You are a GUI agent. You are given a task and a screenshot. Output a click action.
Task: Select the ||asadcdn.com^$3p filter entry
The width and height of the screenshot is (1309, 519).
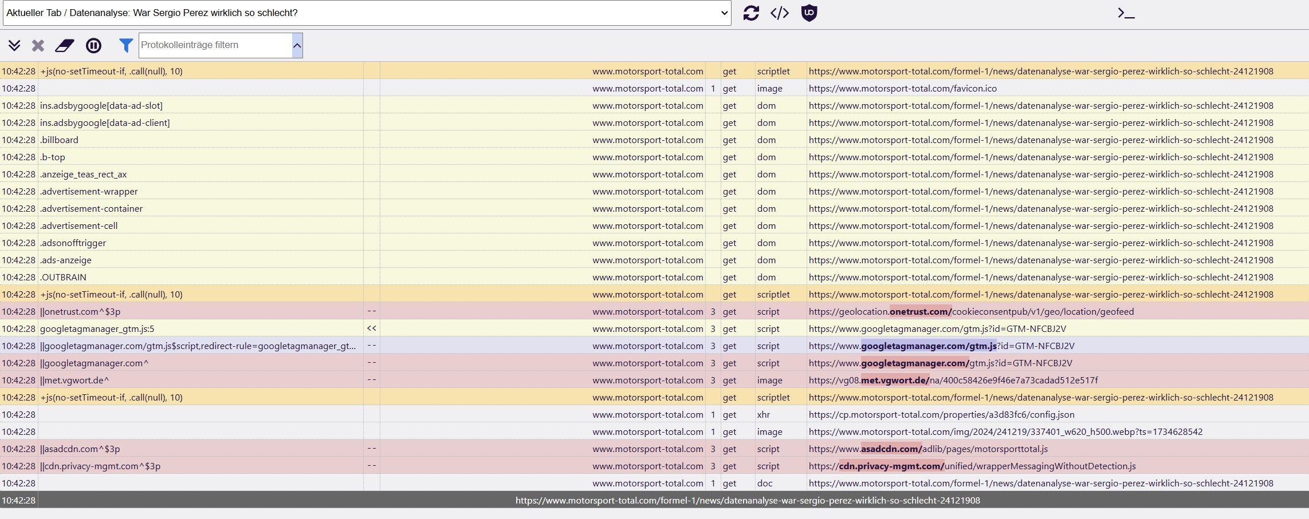coord(80,449)
